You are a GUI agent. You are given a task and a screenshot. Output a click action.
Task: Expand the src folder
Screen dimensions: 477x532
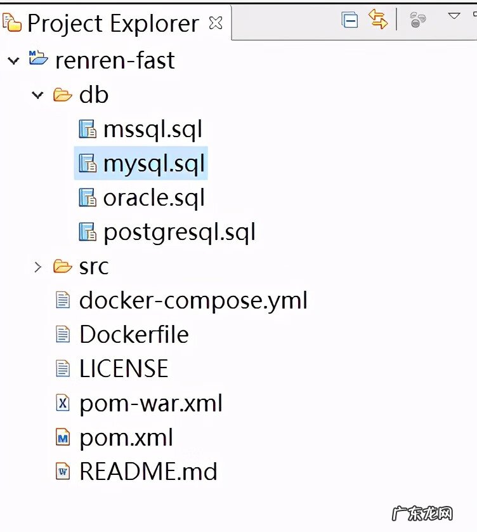click(37, 267)
